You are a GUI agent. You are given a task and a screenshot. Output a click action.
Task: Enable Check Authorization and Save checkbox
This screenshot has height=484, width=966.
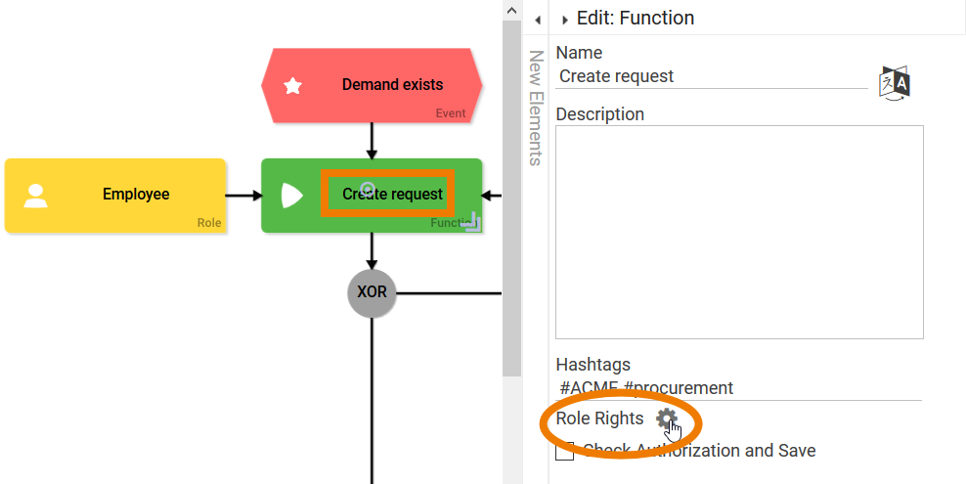pos(564,451)
